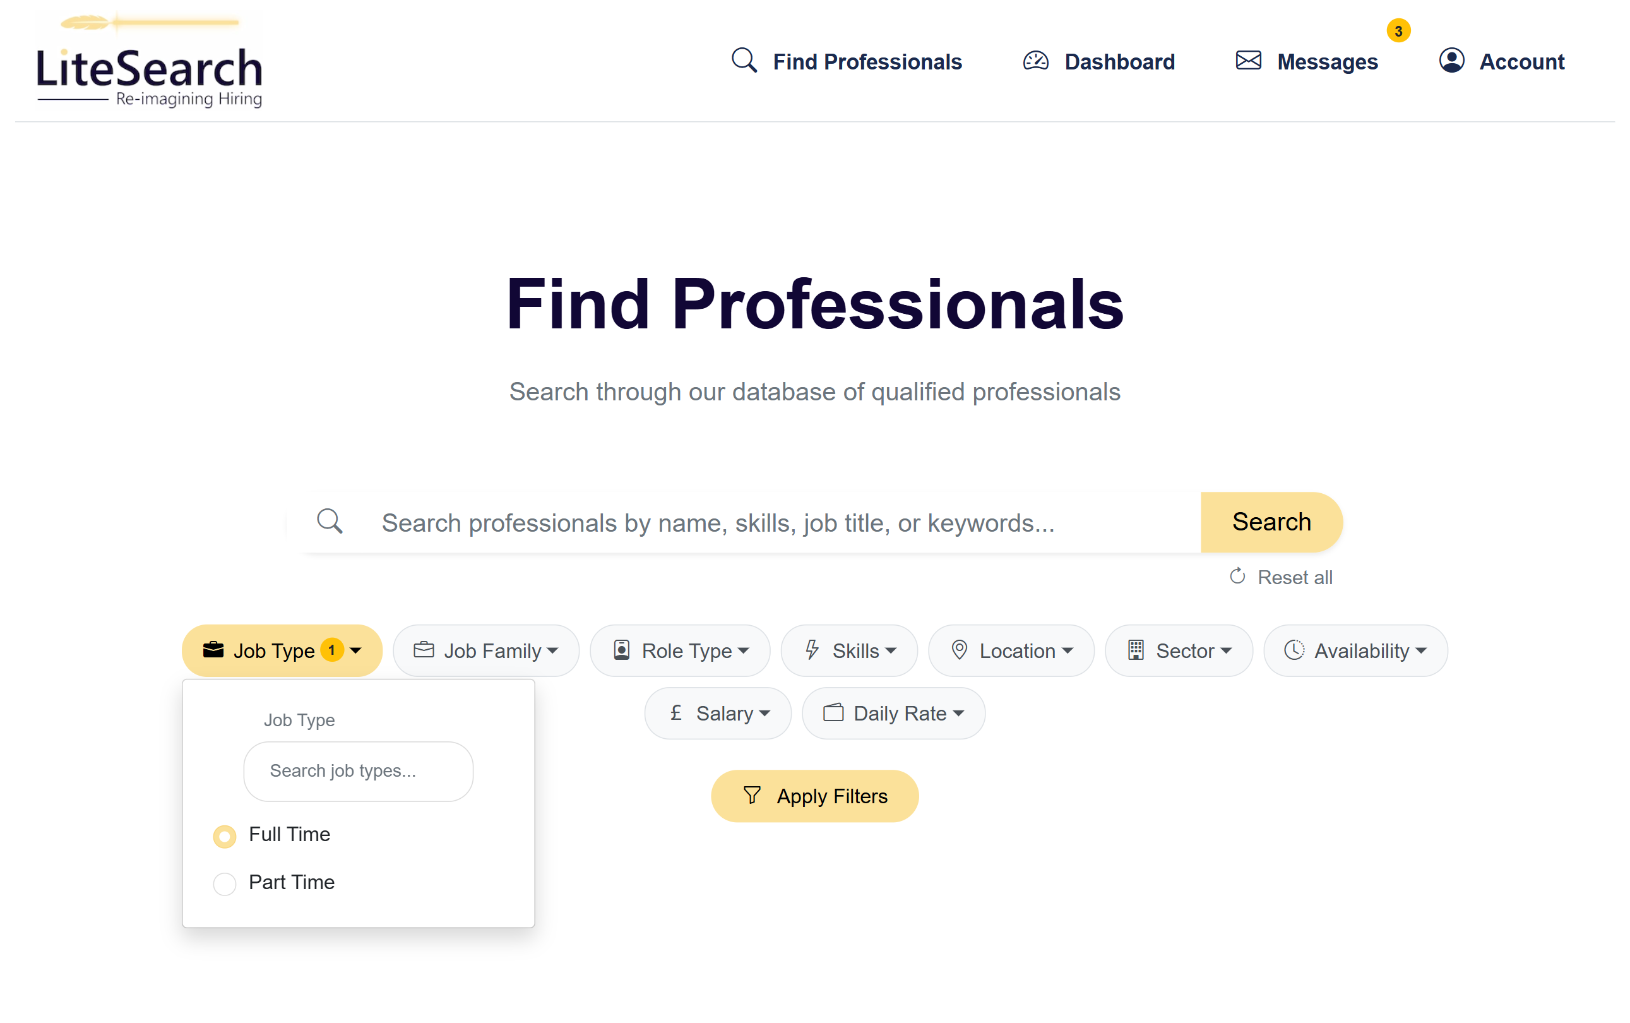Select the Part Time radio button
1630x1023 pixels.
click(224, 883)
